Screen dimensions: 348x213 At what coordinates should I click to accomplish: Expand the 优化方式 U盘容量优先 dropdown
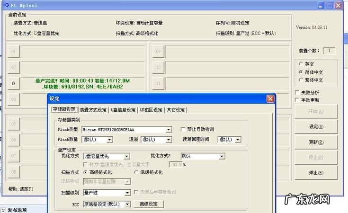click(126, 156)
